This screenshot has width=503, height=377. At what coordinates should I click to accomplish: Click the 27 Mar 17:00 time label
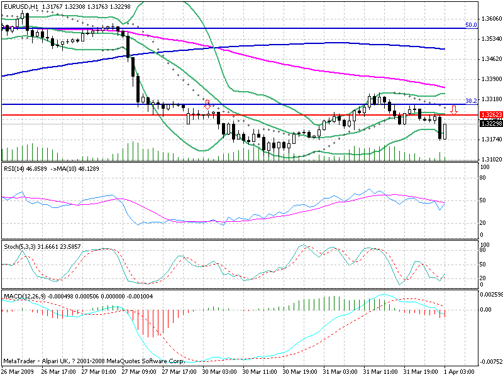[179, 372]
